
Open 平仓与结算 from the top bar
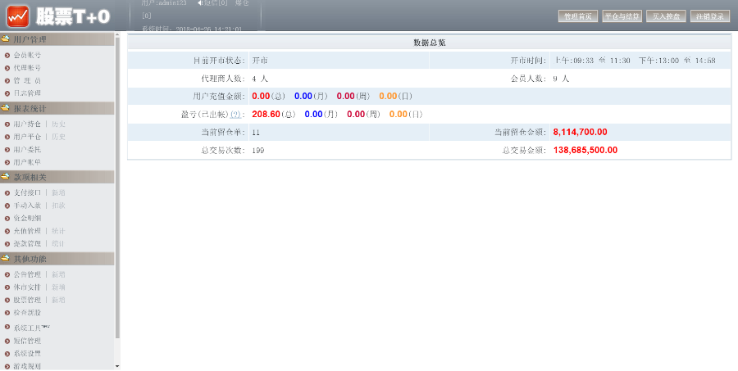pos(622,16)
